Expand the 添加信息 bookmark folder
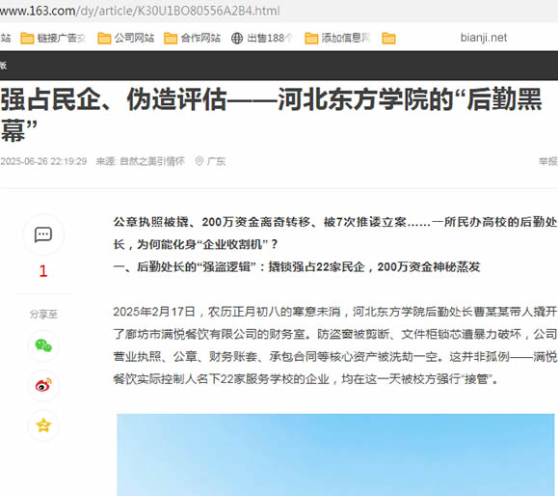The image size is (558, 496). point(337,38)
